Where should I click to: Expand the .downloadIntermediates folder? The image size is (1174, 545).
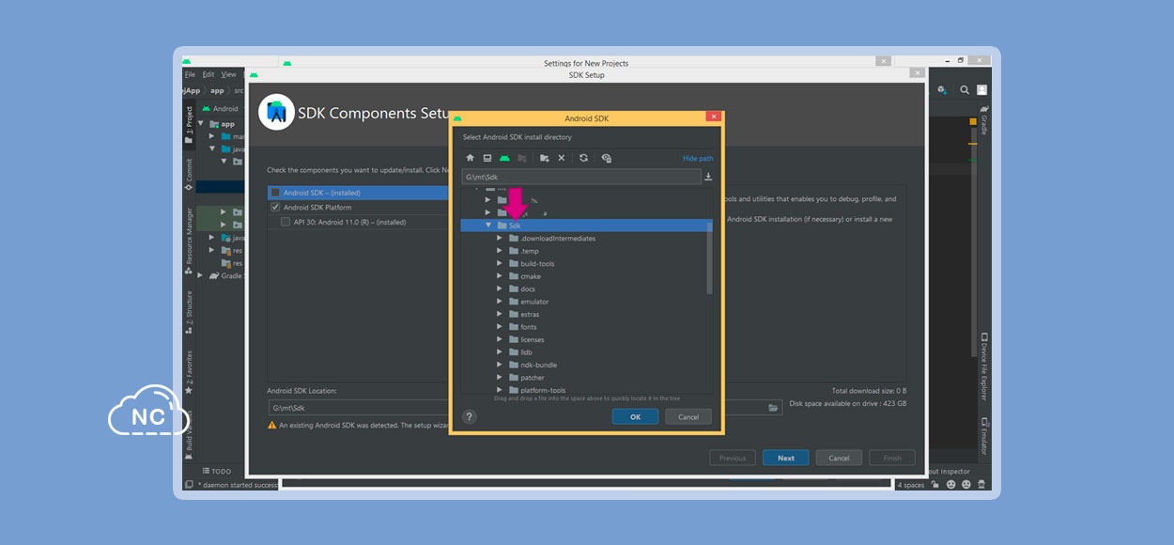[500, 239]
